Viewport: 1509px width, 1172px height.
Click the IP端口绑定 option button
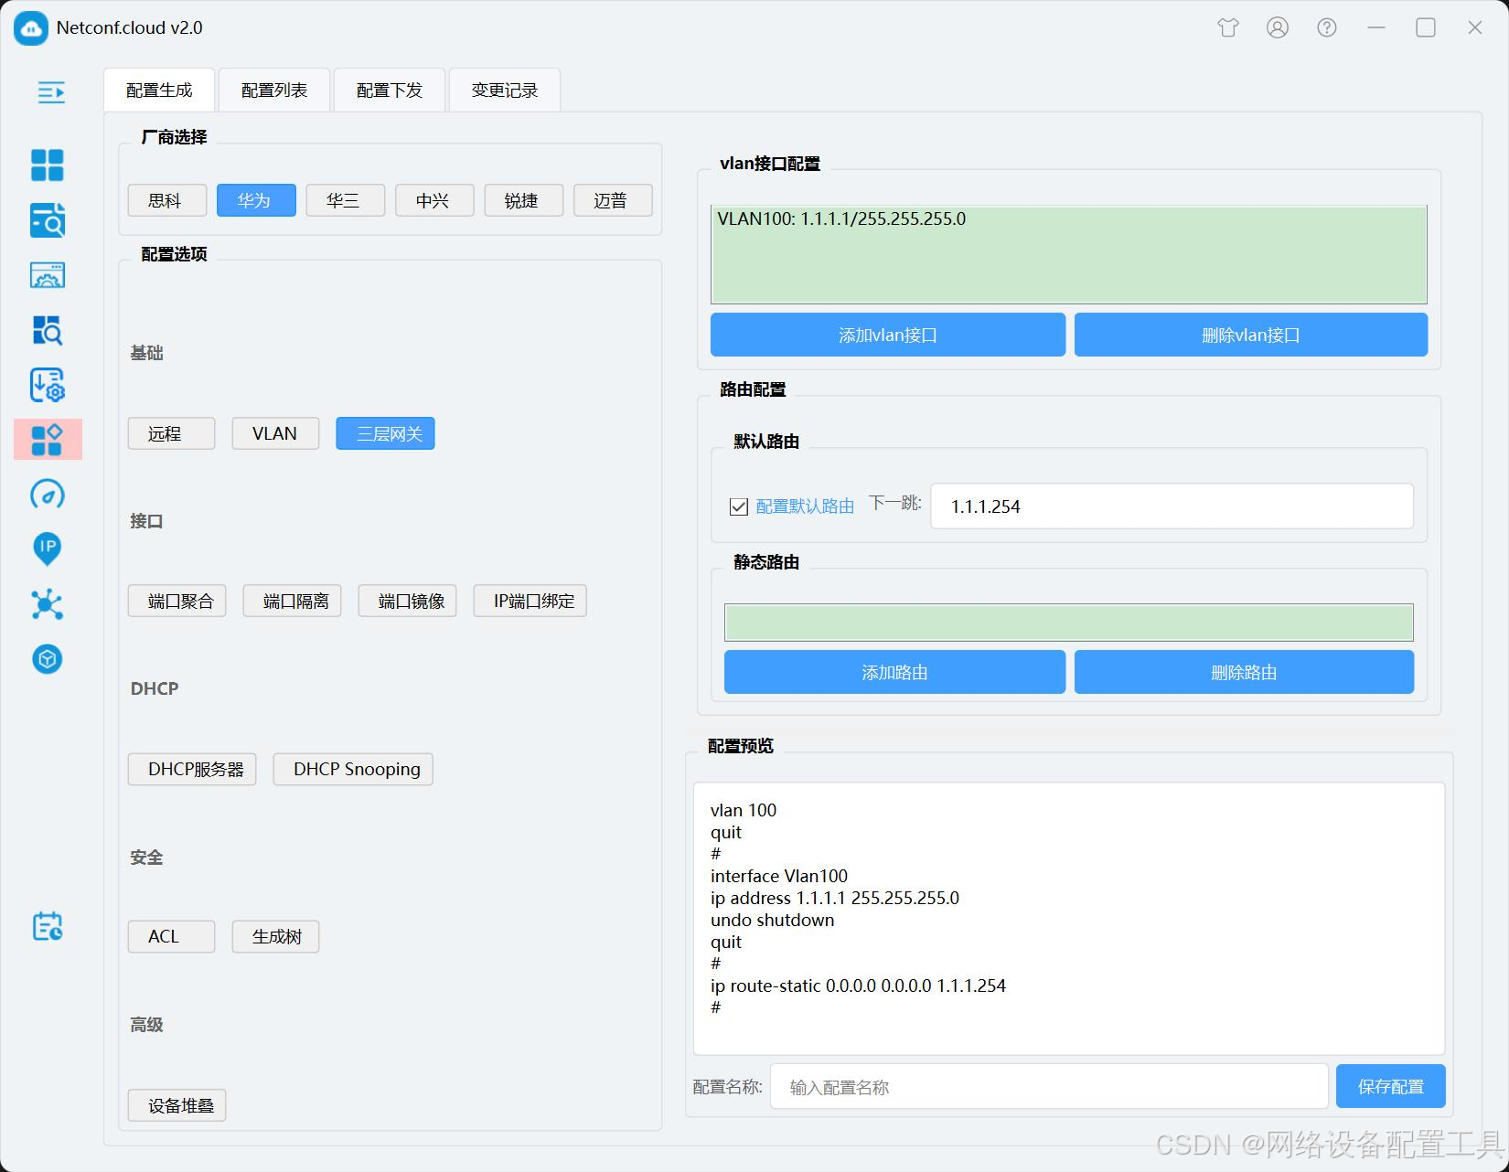pos(530,601)
